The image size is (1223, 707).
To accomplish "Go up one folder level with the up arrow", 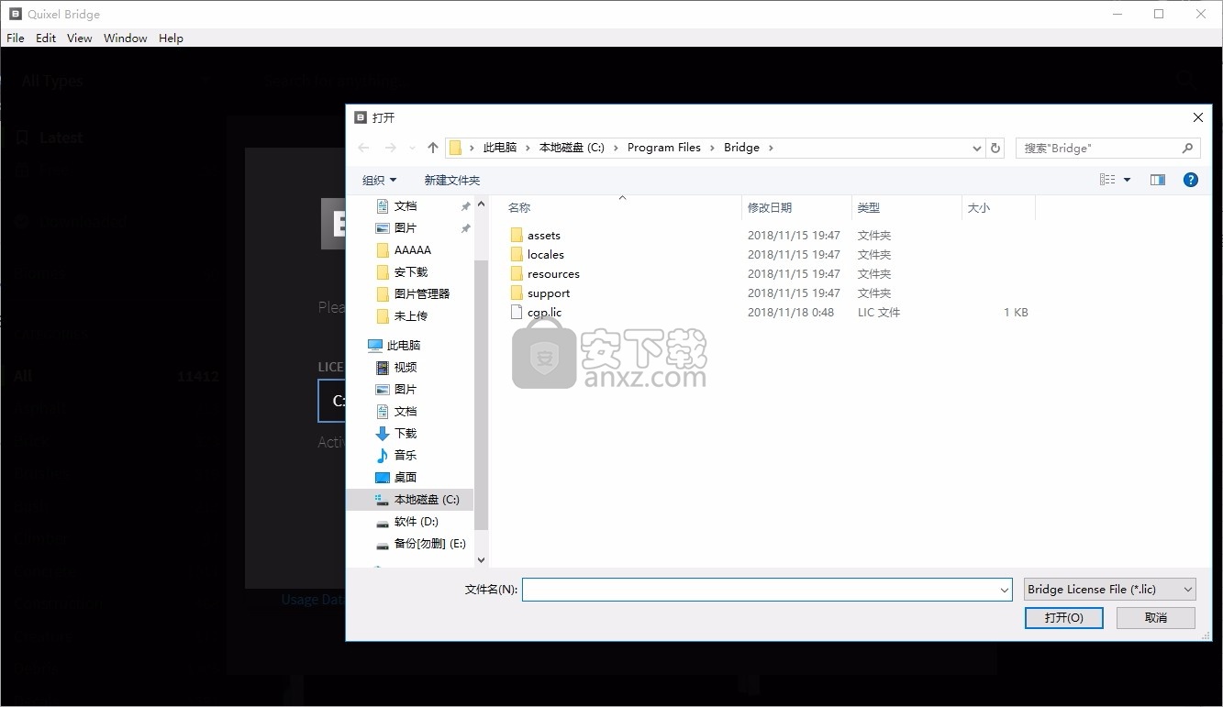I will 433,148.
